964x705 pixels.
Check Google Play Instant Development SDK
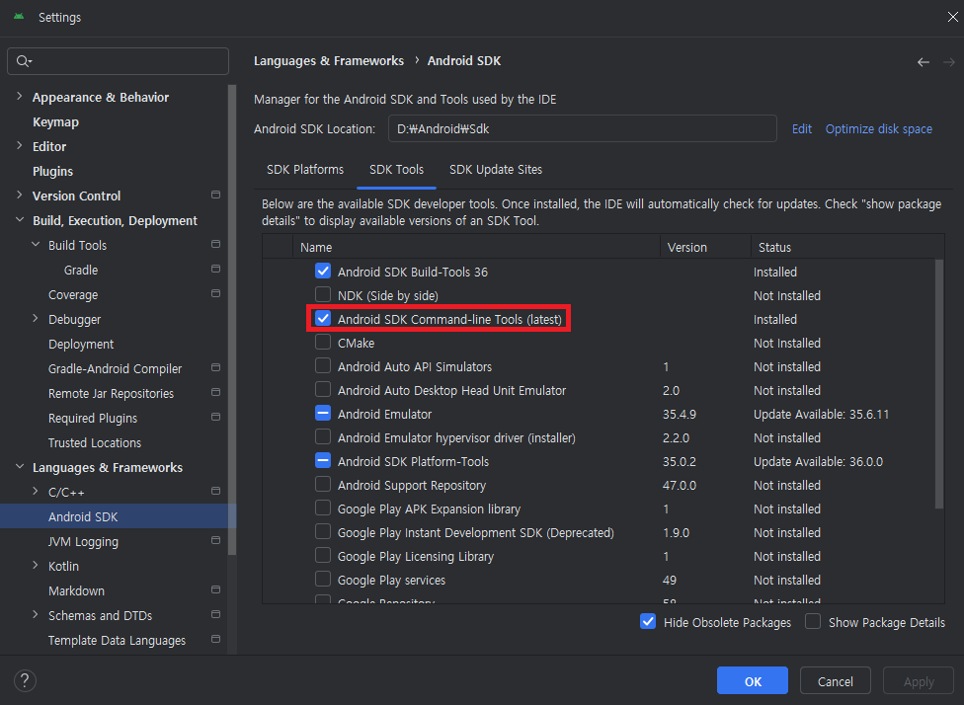323,531
